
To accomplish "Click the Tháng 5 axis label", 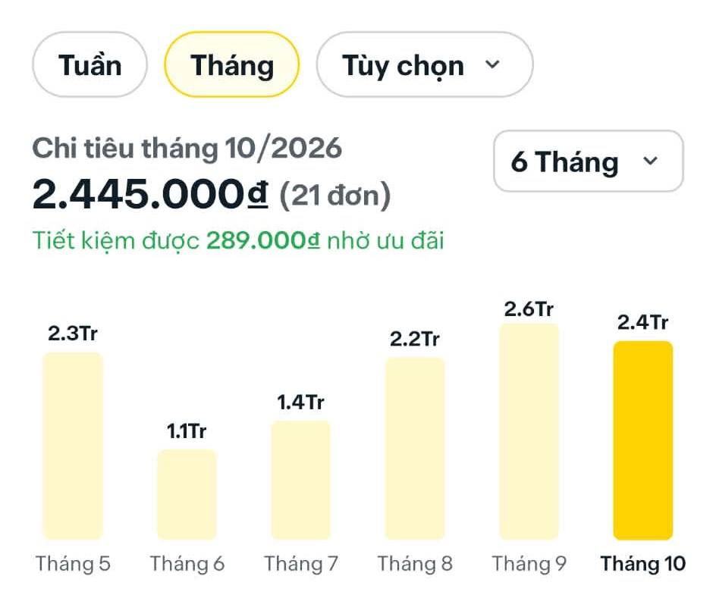I will point(73,563).
